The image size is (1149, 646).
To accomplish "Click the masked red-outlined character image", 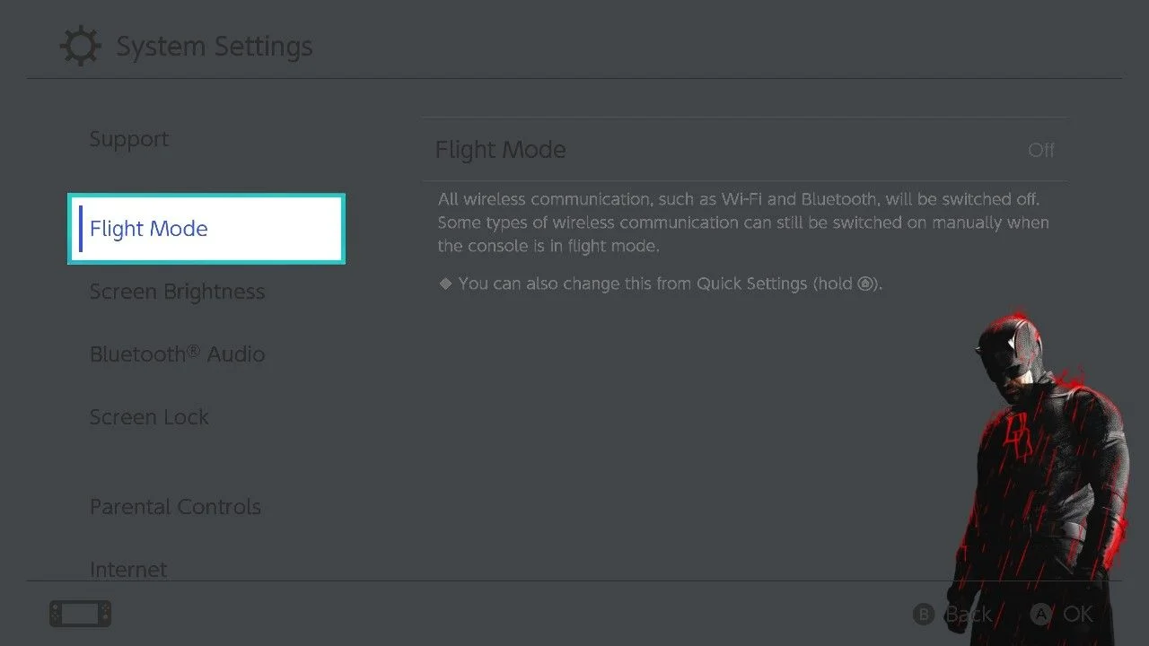I will (1047, 477).
